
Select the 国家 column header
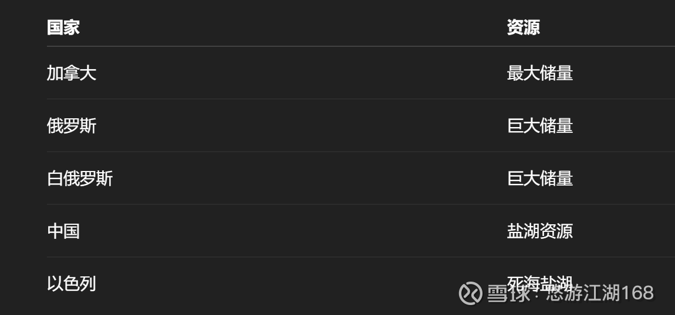coord(63,27)
